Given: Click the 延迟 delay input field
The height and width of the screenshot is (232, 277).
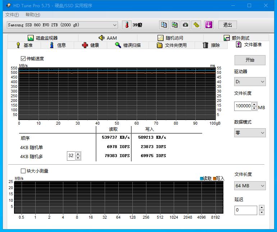Looking at the screenshot, I should [x=246, y=210].
